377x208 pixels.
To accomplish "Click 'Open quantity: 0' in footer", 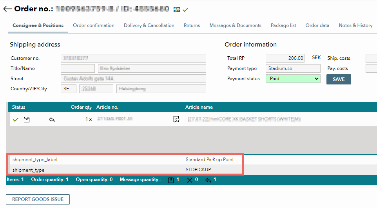I will [x=94, y=179].
